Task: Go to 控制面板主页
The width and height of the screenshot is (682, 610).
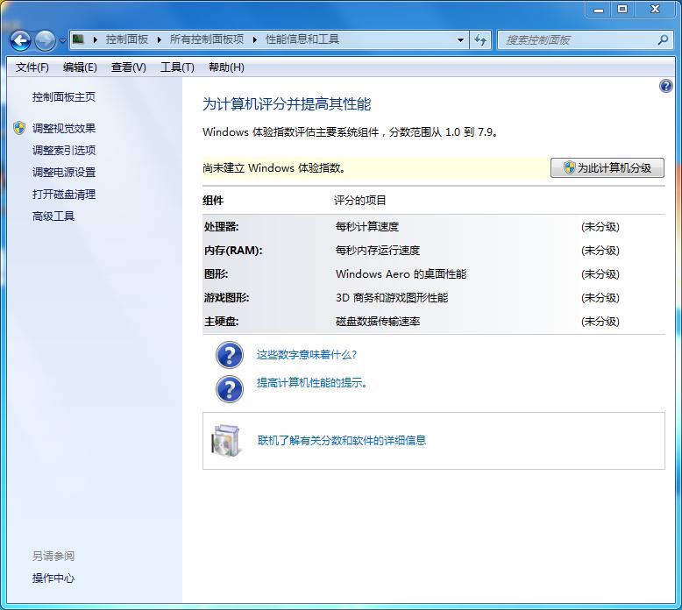Action: coord(64,97)
